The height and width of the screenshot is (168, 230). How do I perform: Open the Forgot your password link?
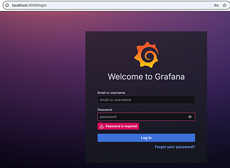(175, 147)
